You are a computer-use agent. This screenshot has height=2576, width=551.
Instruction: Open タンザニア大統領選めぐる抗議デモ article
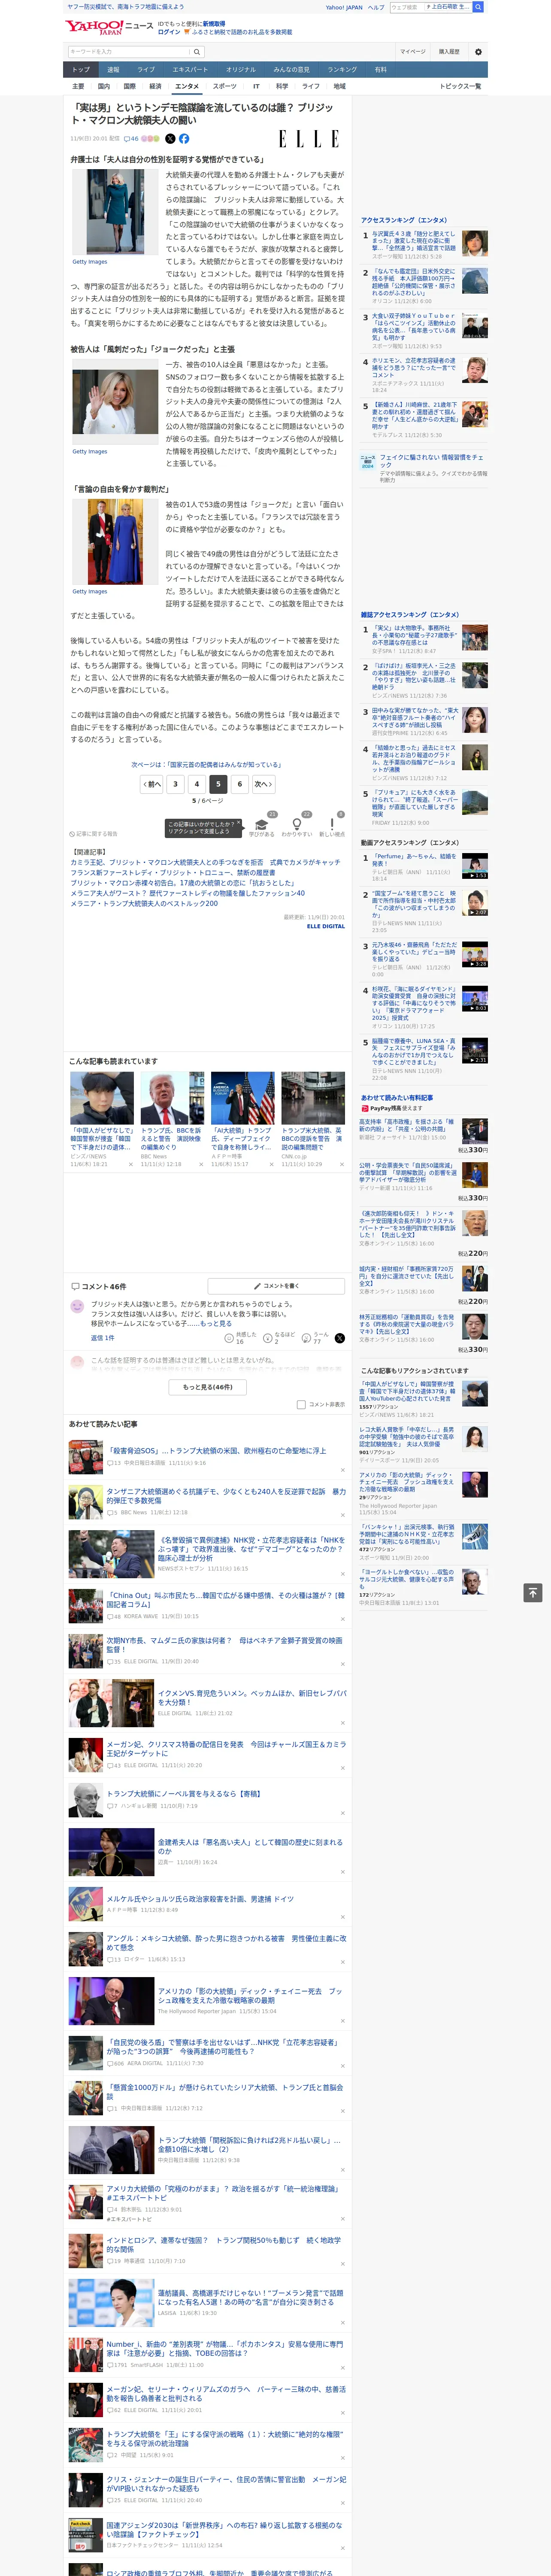point(226,1496)
